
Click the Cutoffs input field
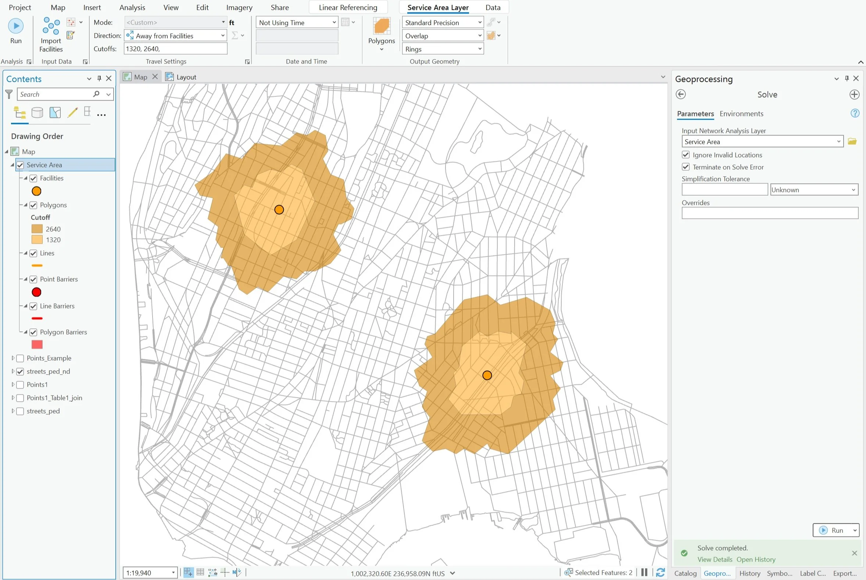175,49
